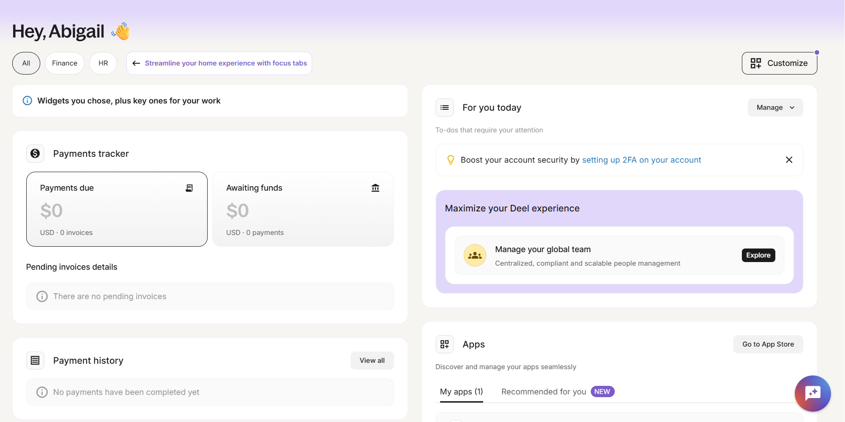845x422 pixels.
Task: Click View all in Payment history
Action: point(372,361)
